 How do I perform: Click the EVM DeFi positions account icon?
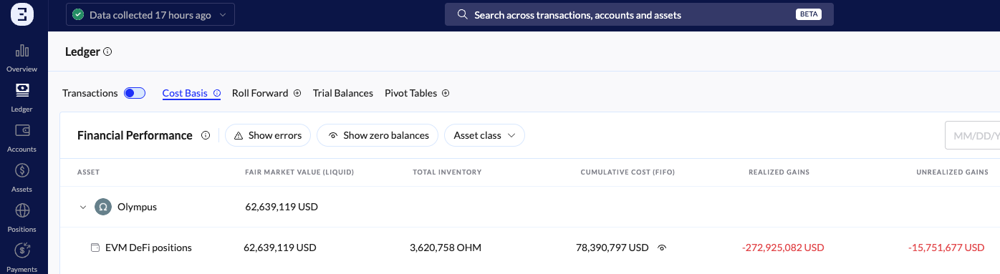coord(95,248)
